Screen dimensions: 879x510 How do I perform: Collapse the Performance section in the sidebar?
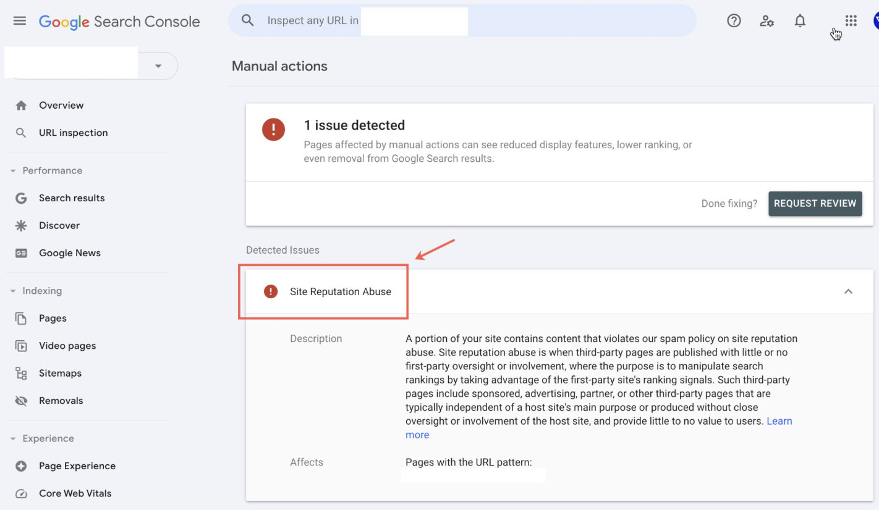14,170
